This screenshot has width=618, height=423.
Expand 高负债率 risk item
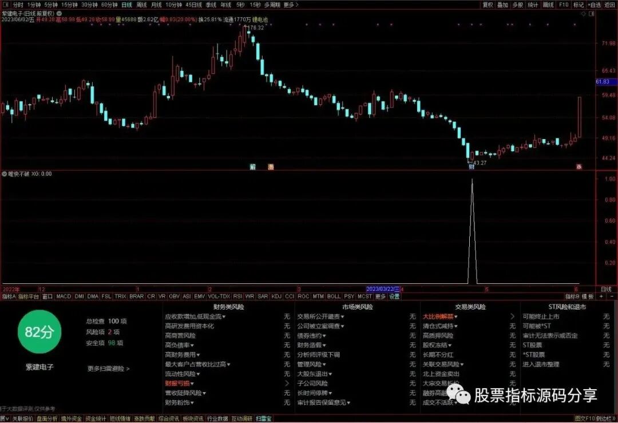tap(179, 345)
